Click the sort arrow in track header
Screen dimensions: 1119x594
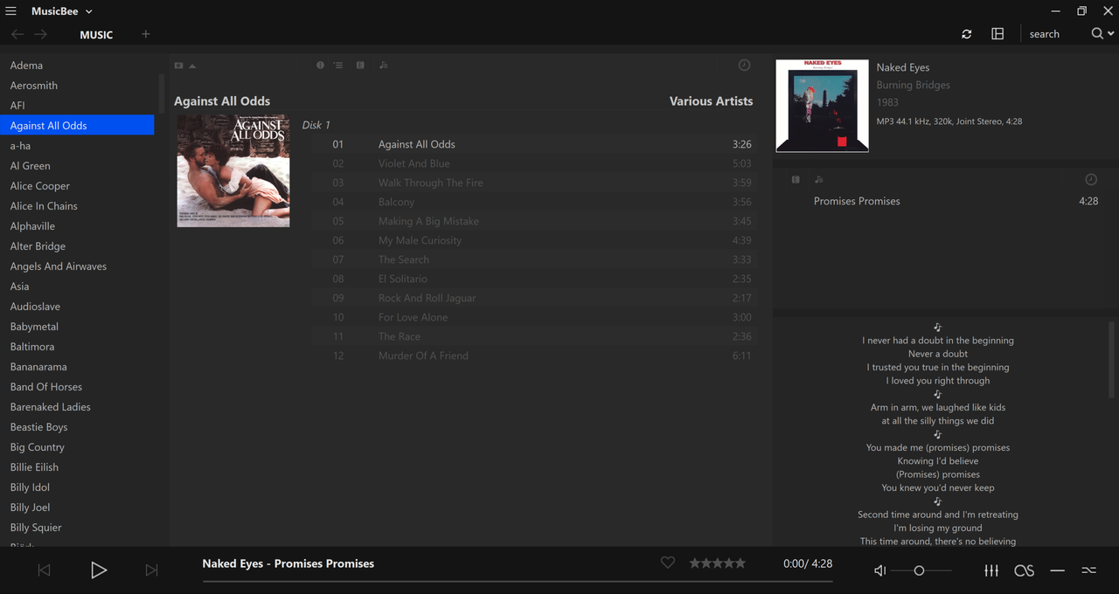coord(192,66)
